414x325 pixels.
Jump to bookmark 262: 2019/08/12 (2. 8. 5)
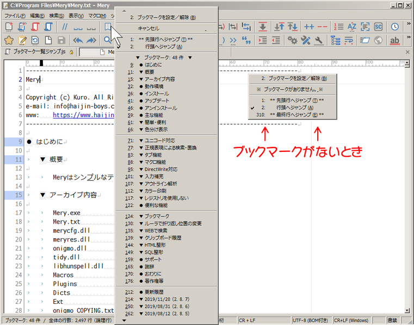[166, 314]
